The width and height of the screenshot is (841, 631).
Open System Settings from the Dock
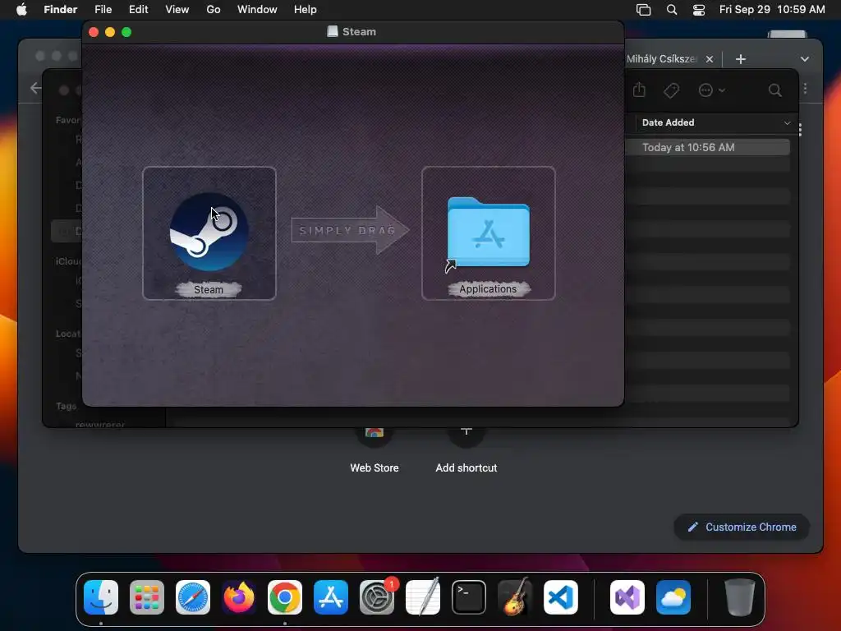377,597
